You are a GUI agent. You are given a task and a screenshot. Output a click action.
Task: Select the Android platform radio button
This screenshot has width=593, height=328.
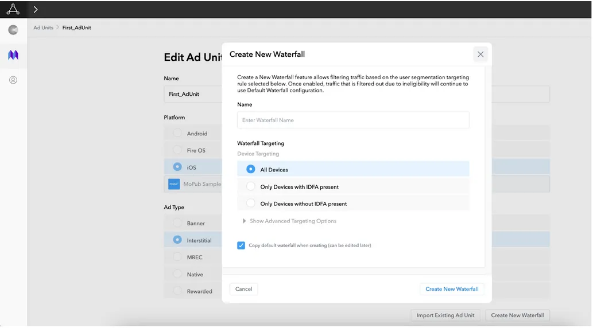[177, 133]
